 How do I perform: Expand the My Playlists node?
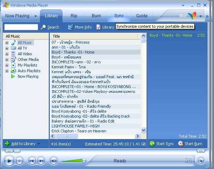pyautogui.click(x=7, y=65)
